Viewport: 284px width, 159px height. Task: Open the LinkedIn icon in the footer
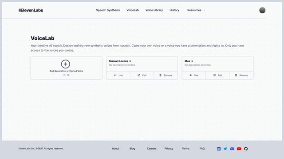(219, 149)
